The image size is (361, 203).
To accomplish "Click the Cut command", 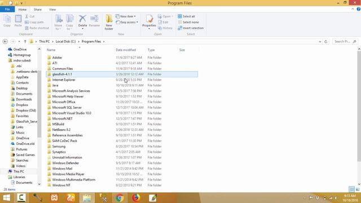I will point(30,16).
